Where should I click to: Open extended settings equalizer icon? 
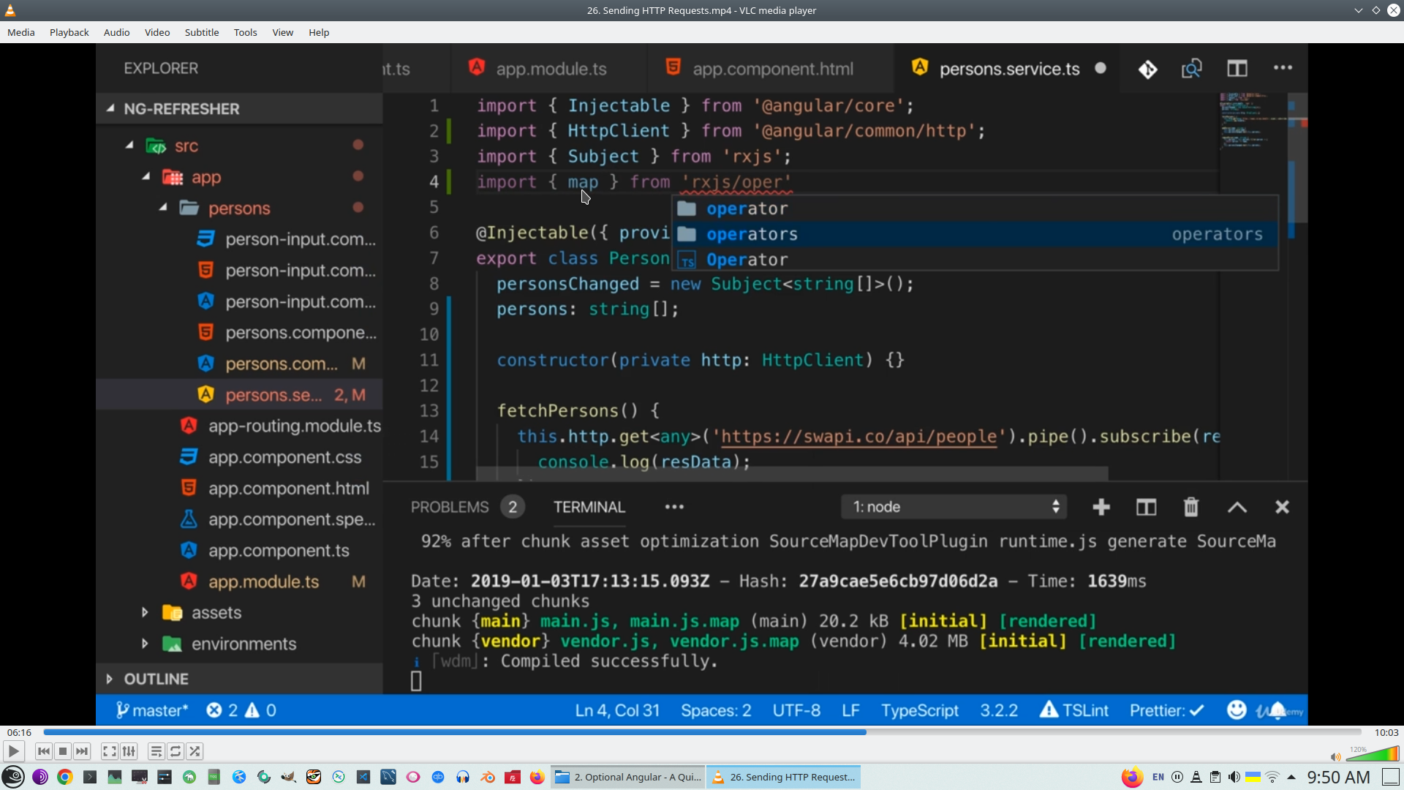(129, 751)
